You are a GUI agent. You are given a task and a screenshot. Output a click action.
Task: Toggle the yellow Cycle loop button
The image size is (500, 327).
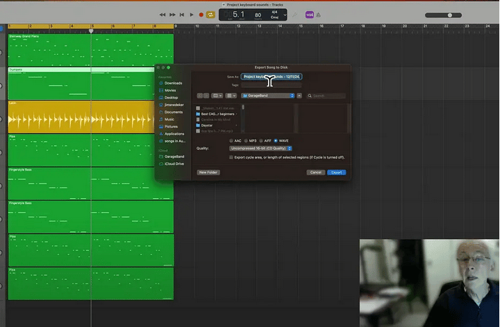click(x=210, y=15)
